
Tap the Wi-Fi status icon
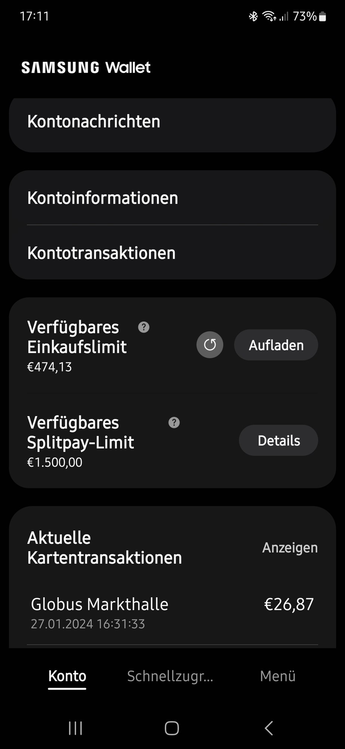coord(269,16)
